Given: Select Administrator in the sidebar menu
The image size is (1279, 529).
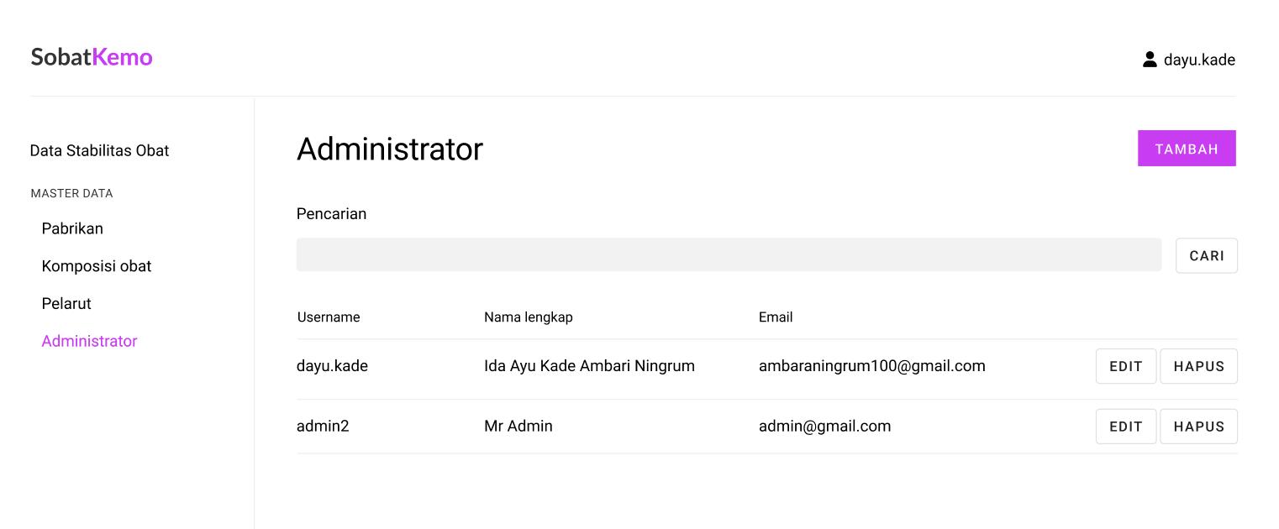Looking at the screenshot, I should (89, 341).
